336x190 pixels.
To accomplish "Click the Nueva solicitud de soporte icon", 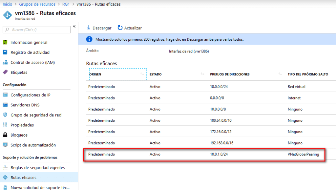I will (5, 187).
